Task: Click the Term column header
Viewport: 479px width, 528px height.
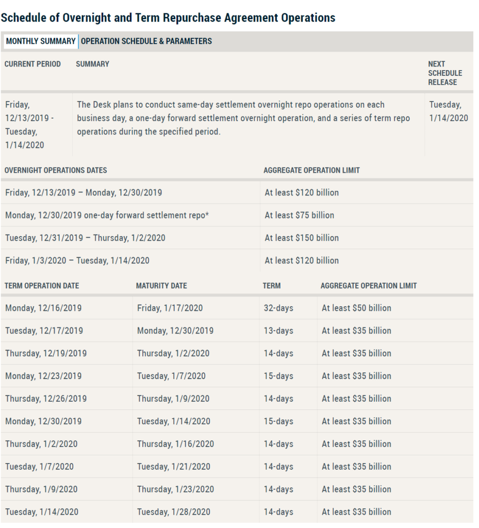Action: pos(272,286)
